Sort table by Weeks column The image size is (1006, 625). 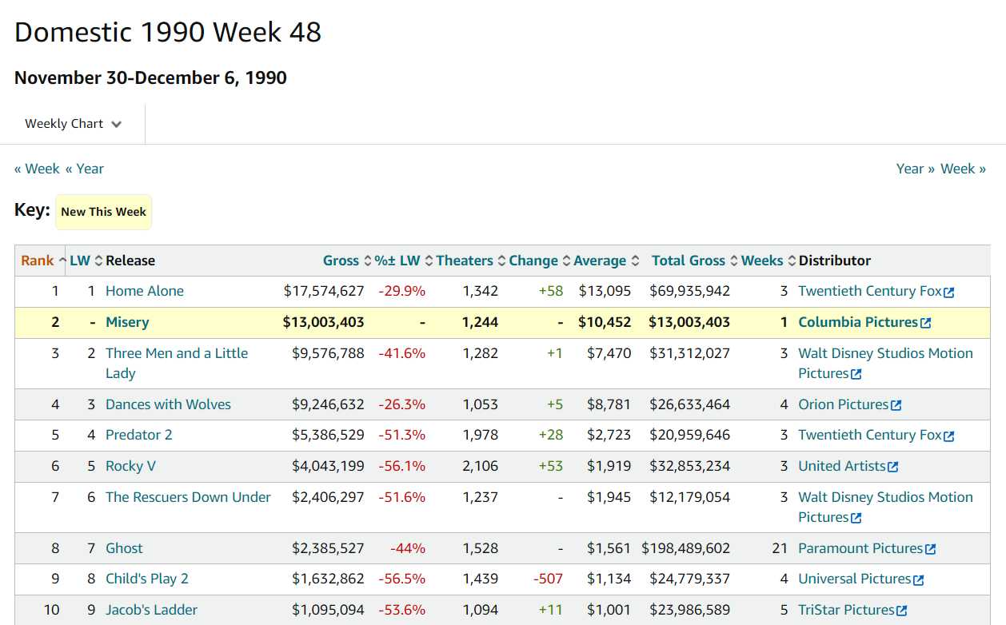(x=768, y=261)
